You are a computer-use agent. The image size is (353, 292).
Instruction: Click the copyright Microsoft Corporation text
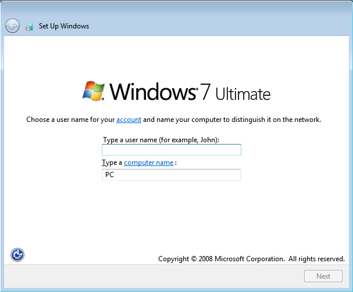pos(251,259)
